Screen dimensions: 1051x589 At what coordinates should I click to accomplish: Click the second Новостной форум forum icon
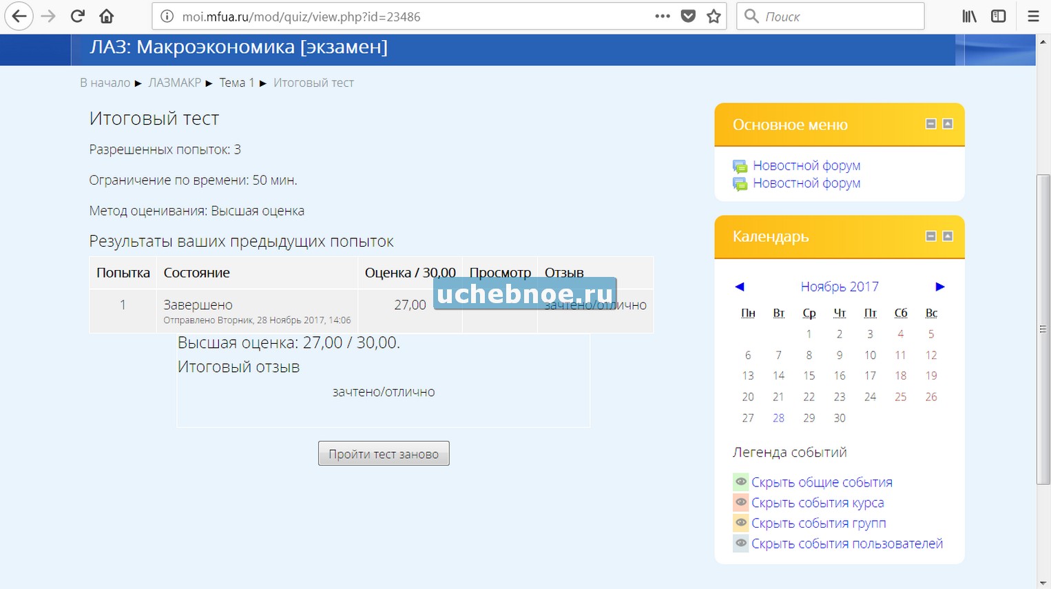tap(740, 185)
